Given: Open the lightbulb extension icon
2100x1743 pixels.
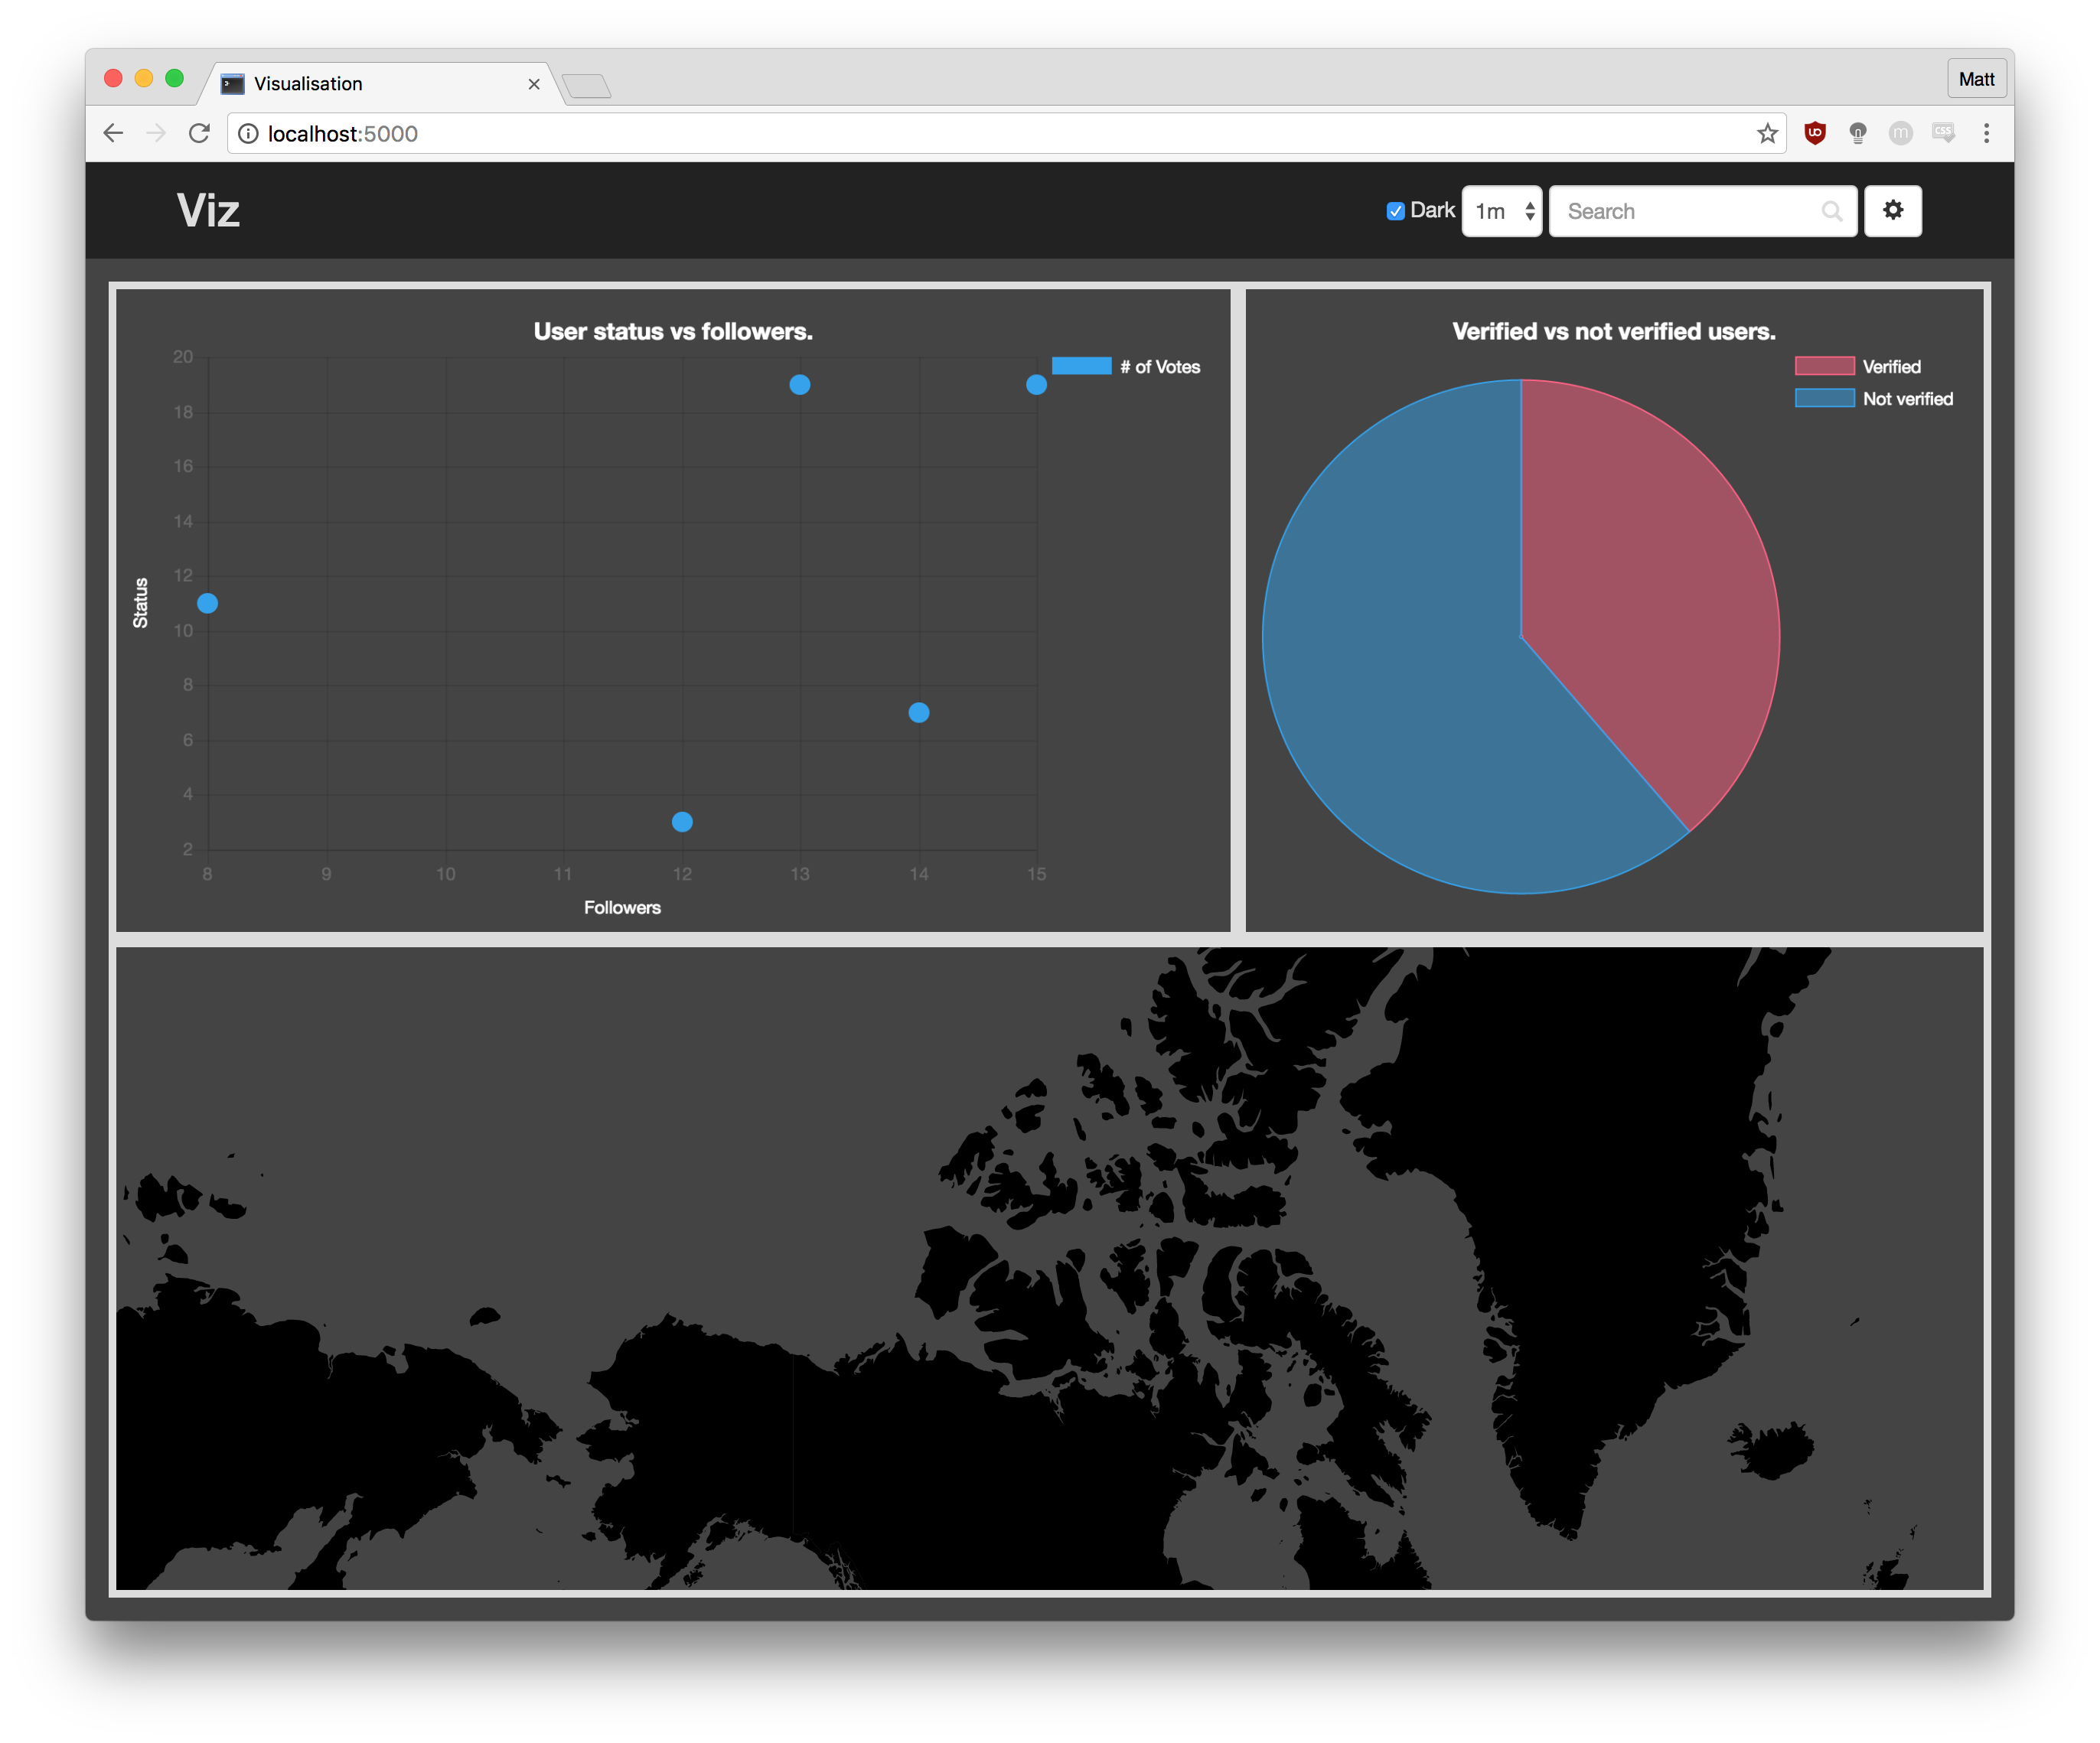Looking at the screenshot, I should click(1858, 133).
